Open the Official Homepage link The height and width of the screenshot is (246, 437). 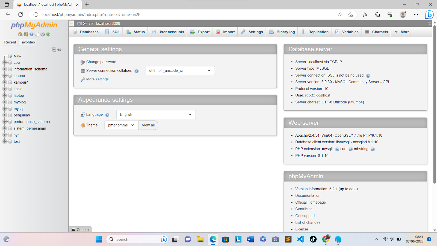click(x=311, y=202)
